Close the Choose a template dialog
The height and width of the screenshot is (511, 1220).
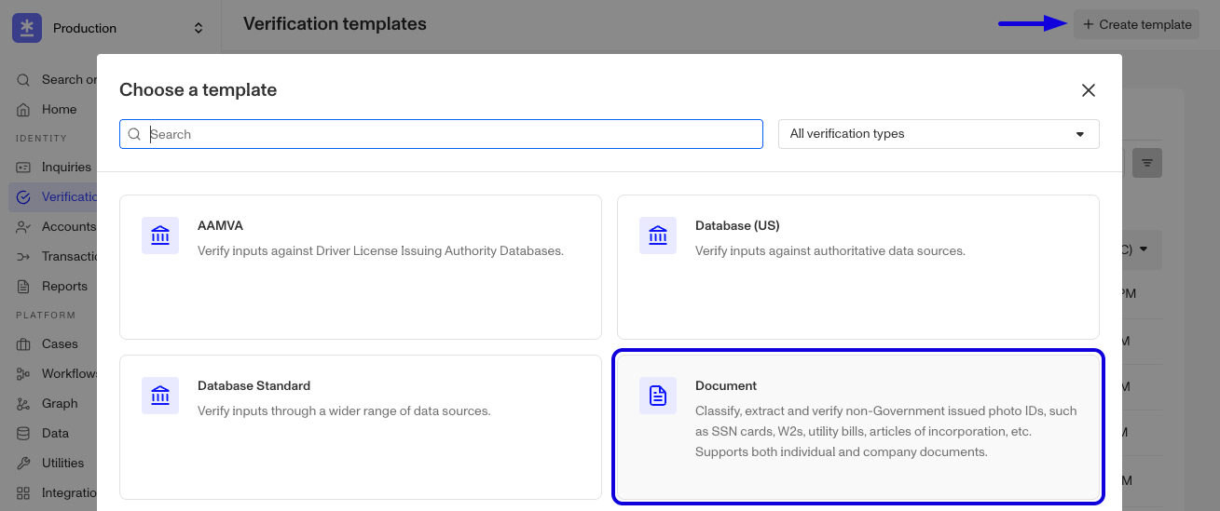(x=1088, y=90)
